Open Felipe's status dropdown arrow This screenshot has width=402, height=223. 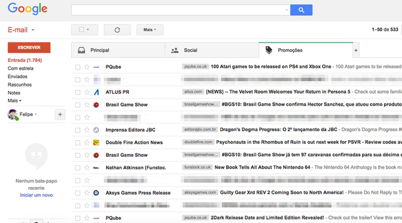coord(36,114)
